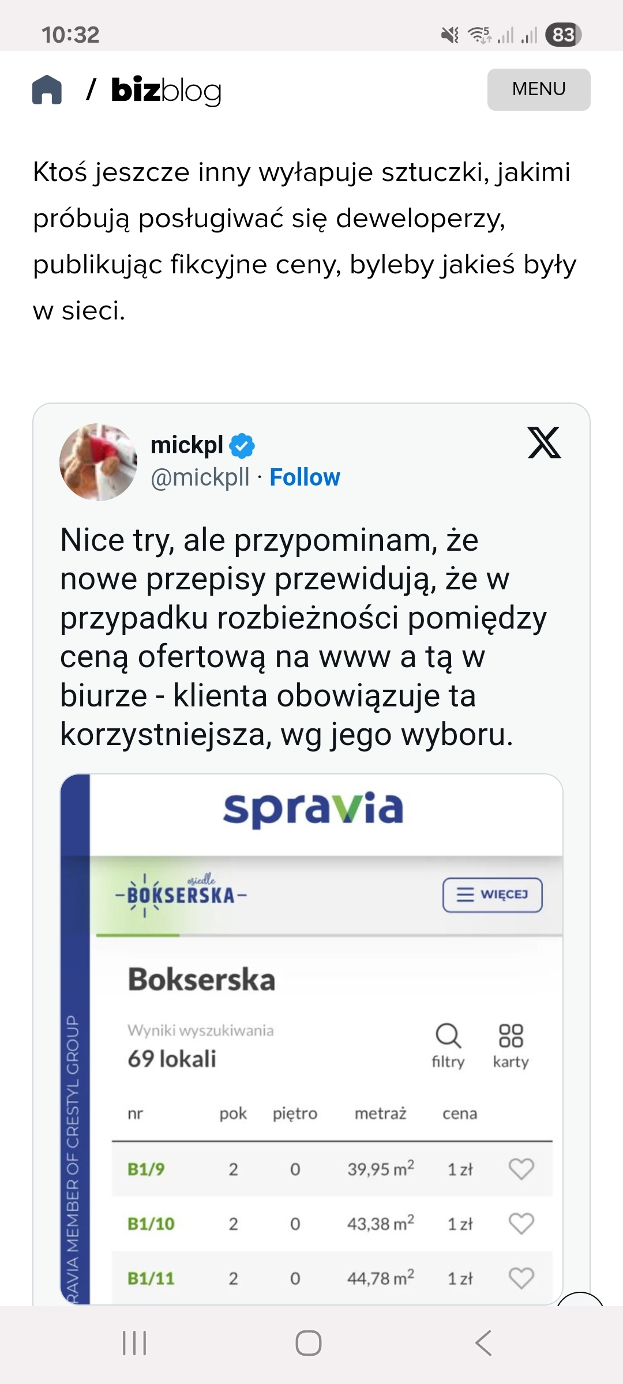Expand the WIĘCEJ menu button
This screenshot has width=623, height=1384.
point(492,895)
